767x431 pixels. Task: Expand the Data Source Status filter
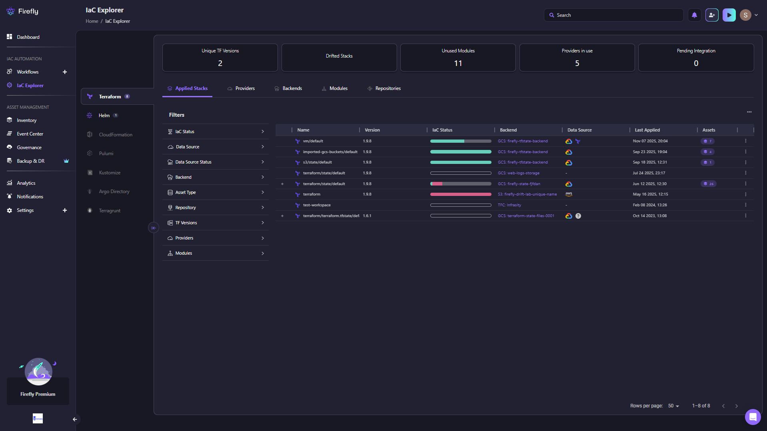pyautogui.click(x=216, y=162)
